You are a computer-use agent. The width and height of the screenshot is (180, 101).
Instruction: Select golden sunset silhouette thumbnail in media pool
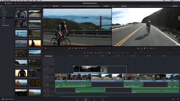click(35, 43)
